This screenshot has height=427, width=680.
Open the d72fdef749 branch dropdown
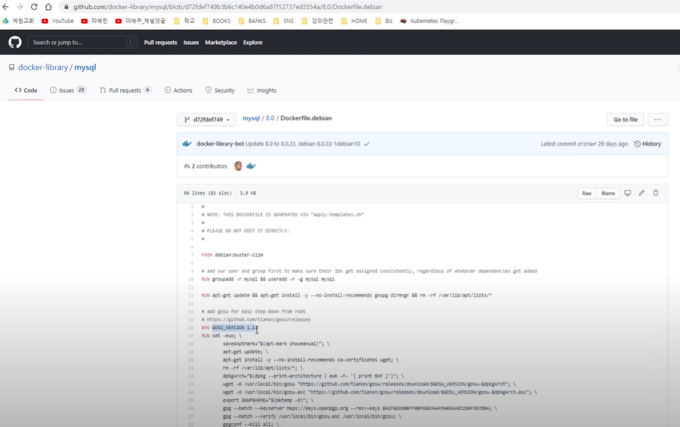coord(206,119)
